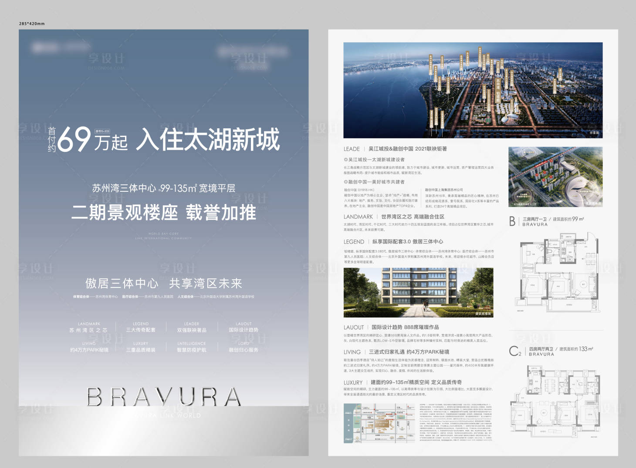This screenshot has height=468, width=636.
Task: Open the C2 unit floor plan
Action: tap(556, 401)
